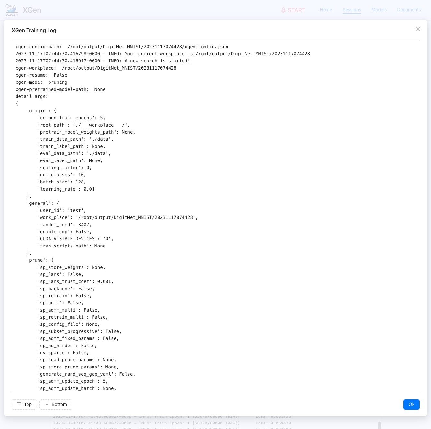Click the 'general': { section line
Image resolution: width=431 pixels, height=429 pixels.
click(43, 203)
